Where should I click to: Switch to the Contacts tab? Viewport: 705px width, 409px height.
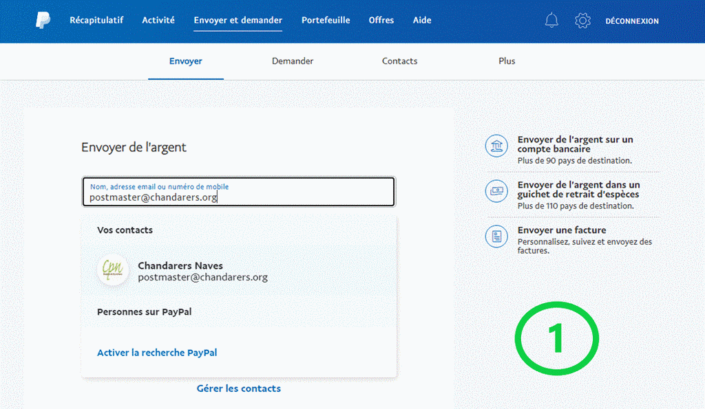point(399,61)
